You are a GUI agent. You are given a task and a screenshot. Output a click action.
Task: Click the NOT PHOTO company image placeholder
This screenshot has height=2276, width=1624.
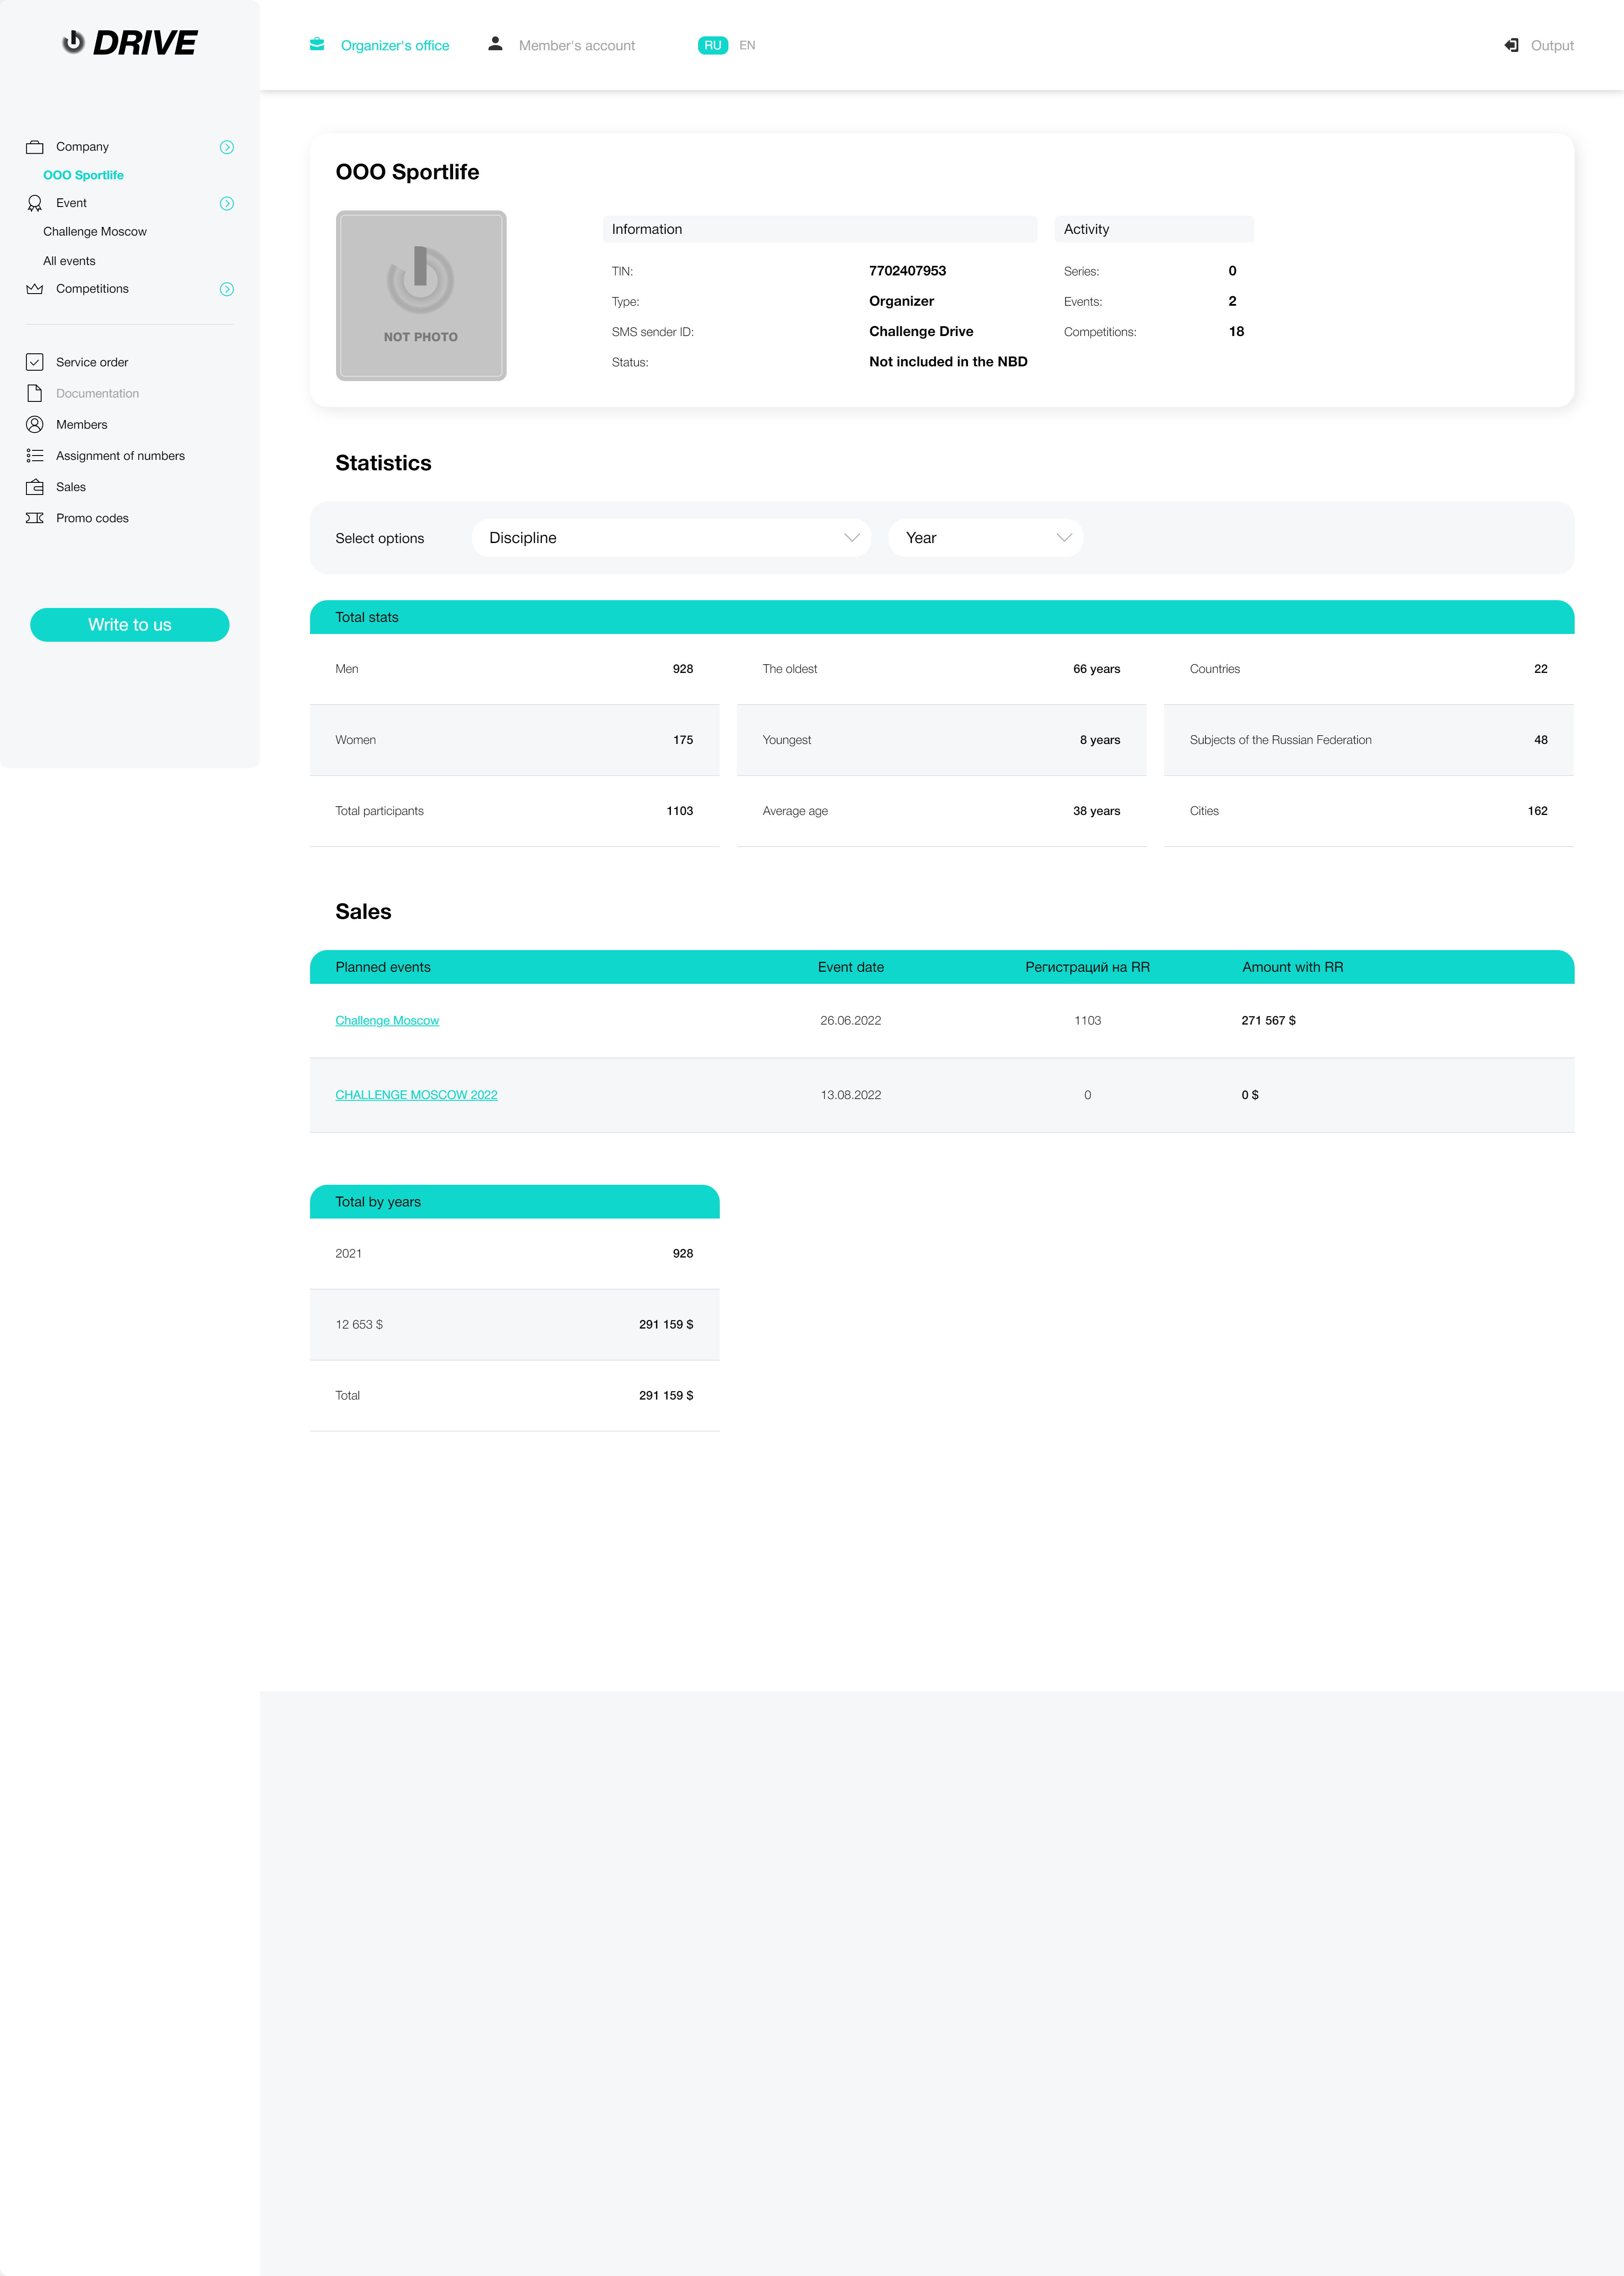tap(421, 296)
